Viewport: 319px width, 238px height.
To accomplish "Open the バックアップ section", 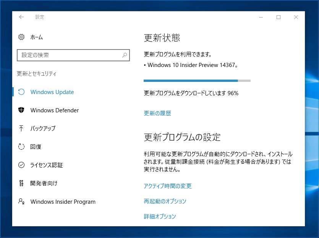I will point(43,128).
